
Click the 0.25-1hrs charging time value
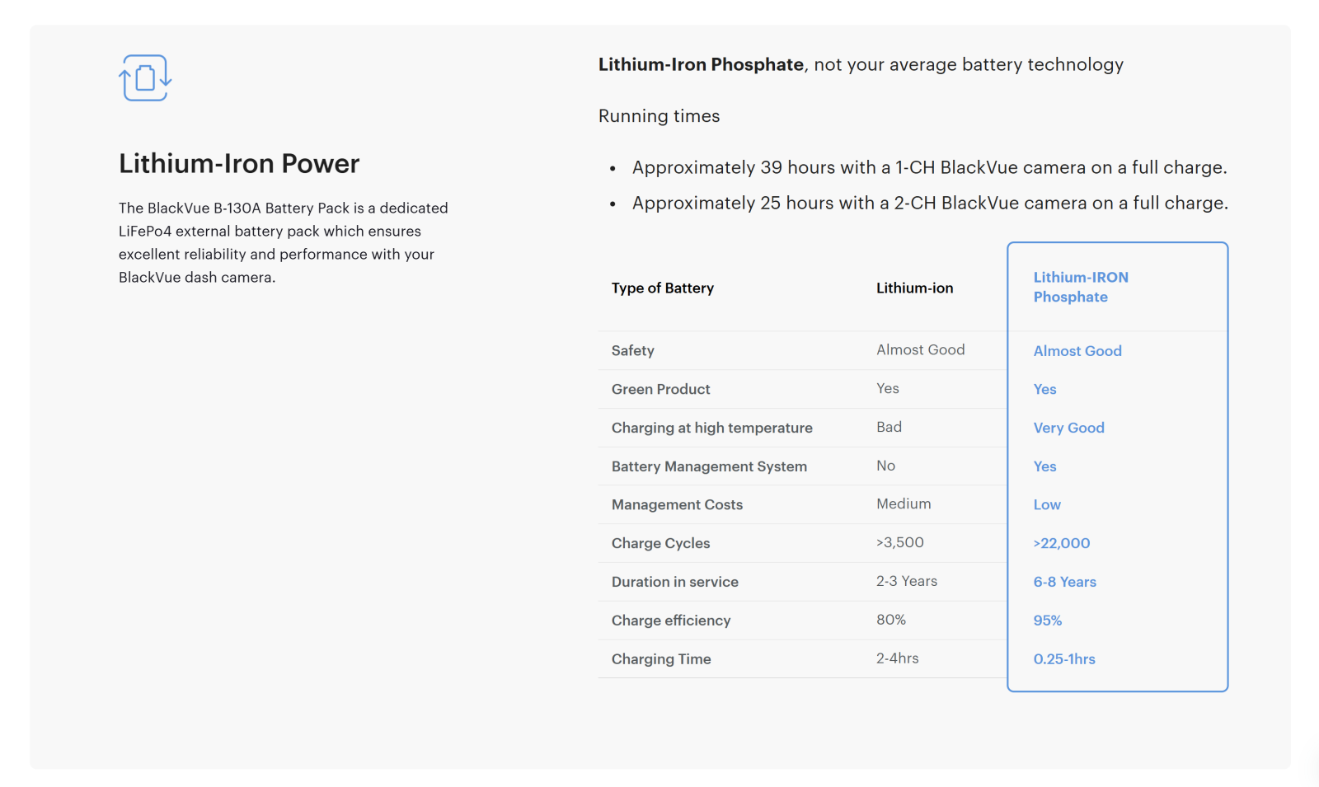click(x=1064, y=660)
